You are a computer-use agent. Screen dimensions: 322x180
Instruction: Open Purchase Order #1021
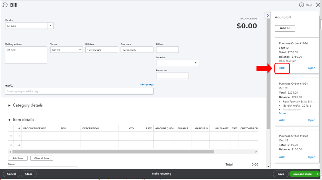point(311,120)
